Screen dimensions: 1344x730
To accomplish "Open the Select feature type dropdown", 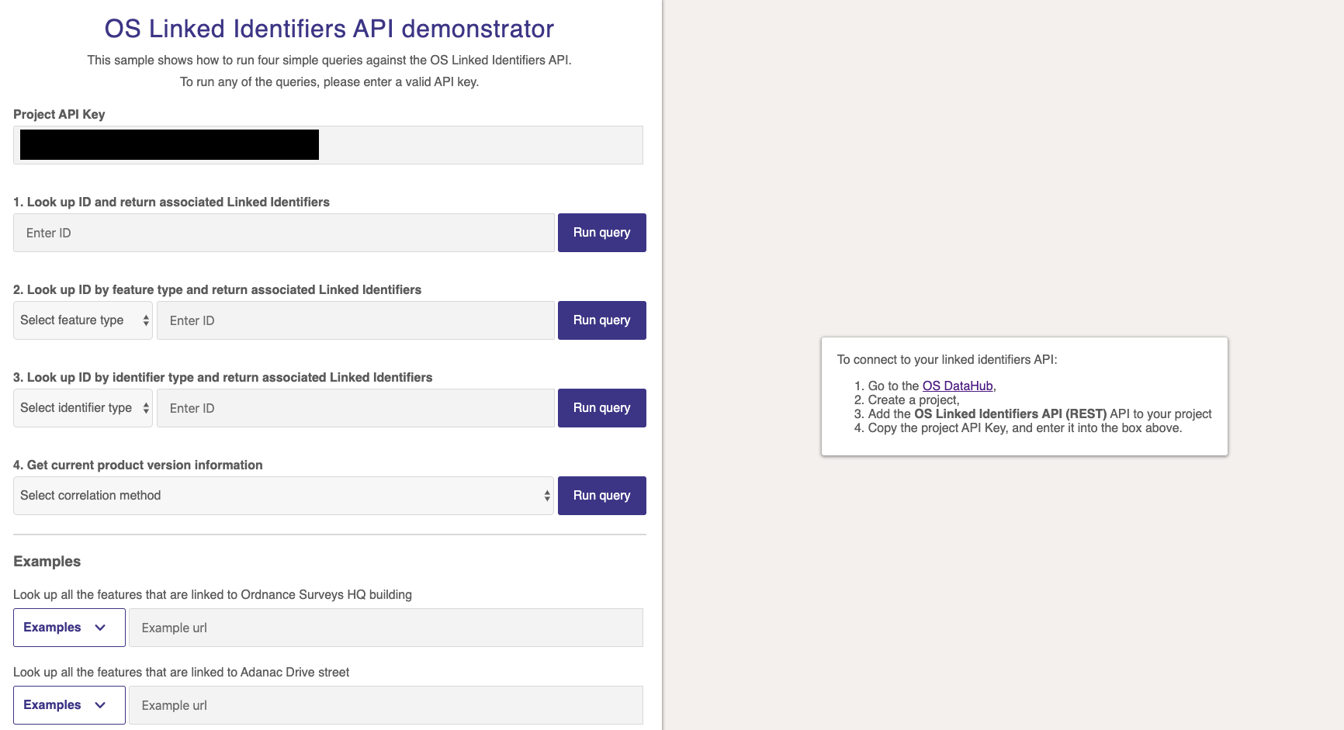I will tap(83, 320).
